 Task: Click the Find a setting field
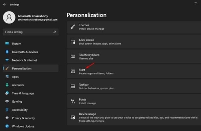tap(30, 32)
